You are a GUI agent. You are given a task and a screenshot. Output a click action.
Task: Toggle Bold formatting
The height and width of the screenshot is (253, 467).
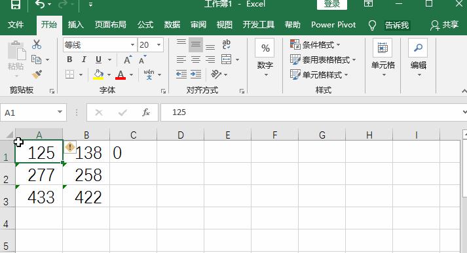69,59
